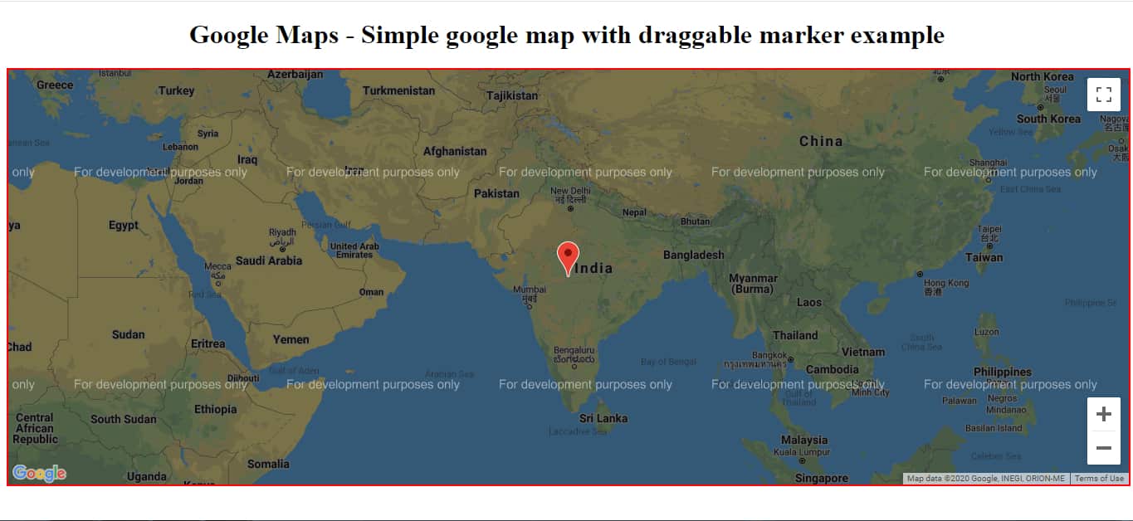Click the New Delhi city label
The image size is (1133, 521).
pyautogui.click(x=569, y=195)
